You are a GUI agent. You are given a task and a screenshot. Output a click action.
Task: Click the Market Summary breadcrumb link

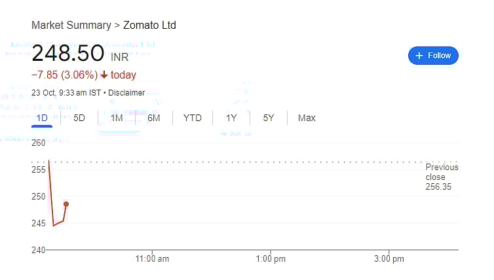71,26
